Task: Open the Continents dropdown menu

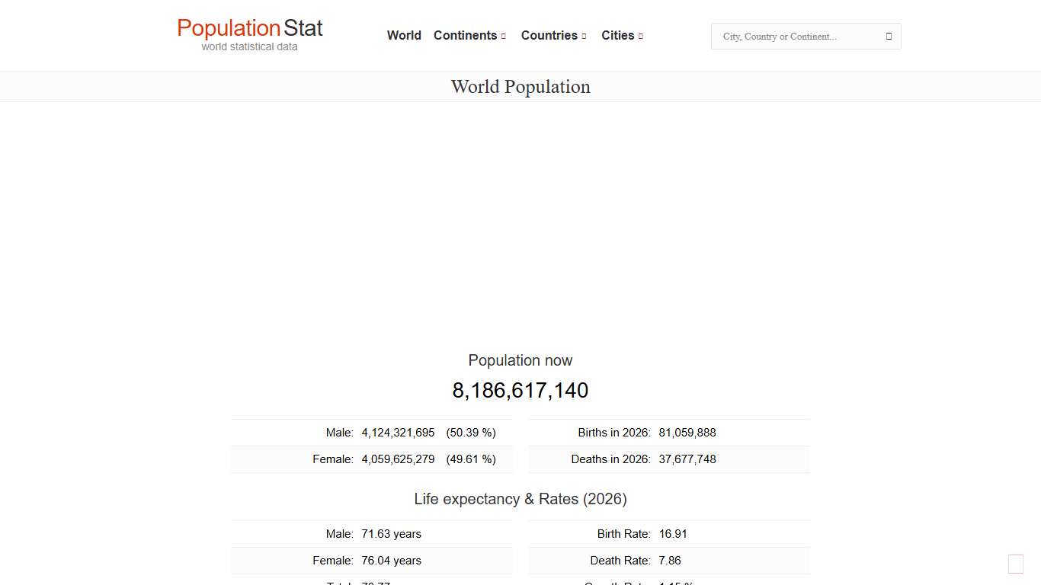Action: 466,35
